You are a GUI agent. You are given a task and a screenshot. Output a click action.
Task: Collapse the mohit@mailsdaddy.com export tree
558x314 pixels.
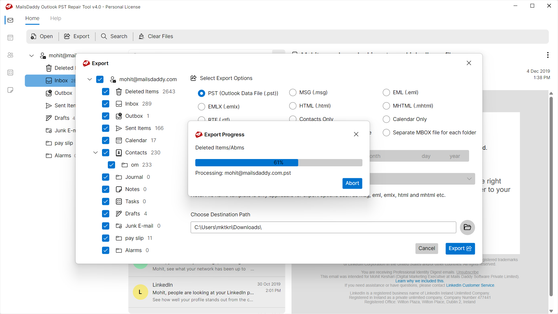coord(90,79)
